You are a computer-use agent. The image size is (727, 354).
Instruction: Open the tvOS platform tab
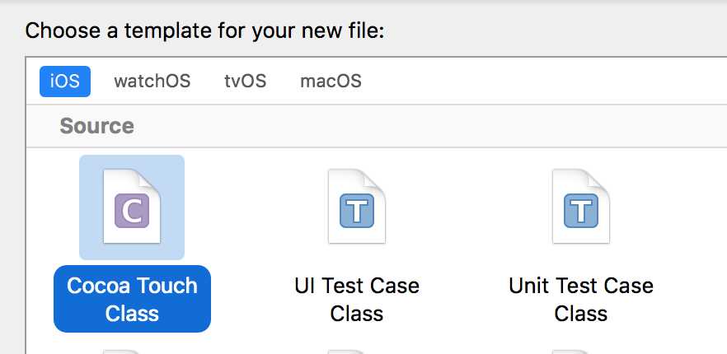pyautogui.click(x=246, y=82)
